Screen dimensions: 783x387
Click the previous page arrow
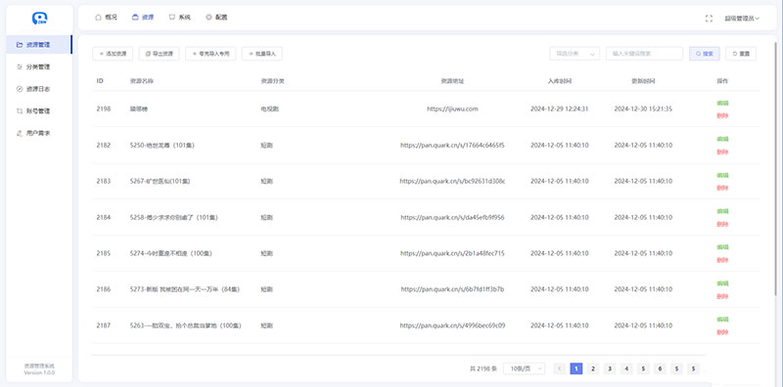(x=559, y=368)
